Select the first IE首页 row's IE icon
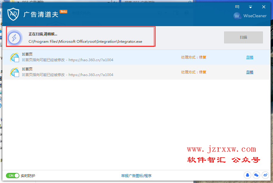This screenshot has width=273, height=183. point(15,57)
